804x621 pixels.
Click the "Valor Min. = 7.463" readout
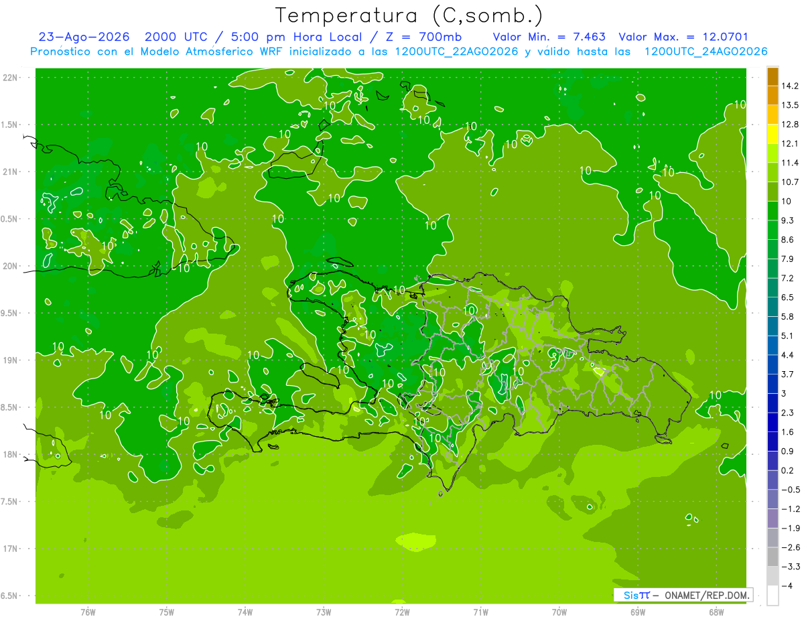point(549,38)
